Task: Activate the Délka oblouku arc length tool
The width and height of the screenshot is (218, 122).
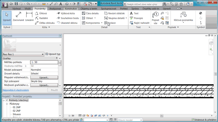Action: pos(45,23)
